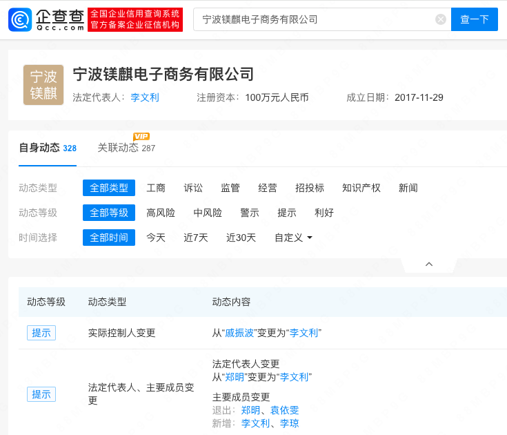Open 袁依雯 link in 退出 members line

click(x=284, y=410)
